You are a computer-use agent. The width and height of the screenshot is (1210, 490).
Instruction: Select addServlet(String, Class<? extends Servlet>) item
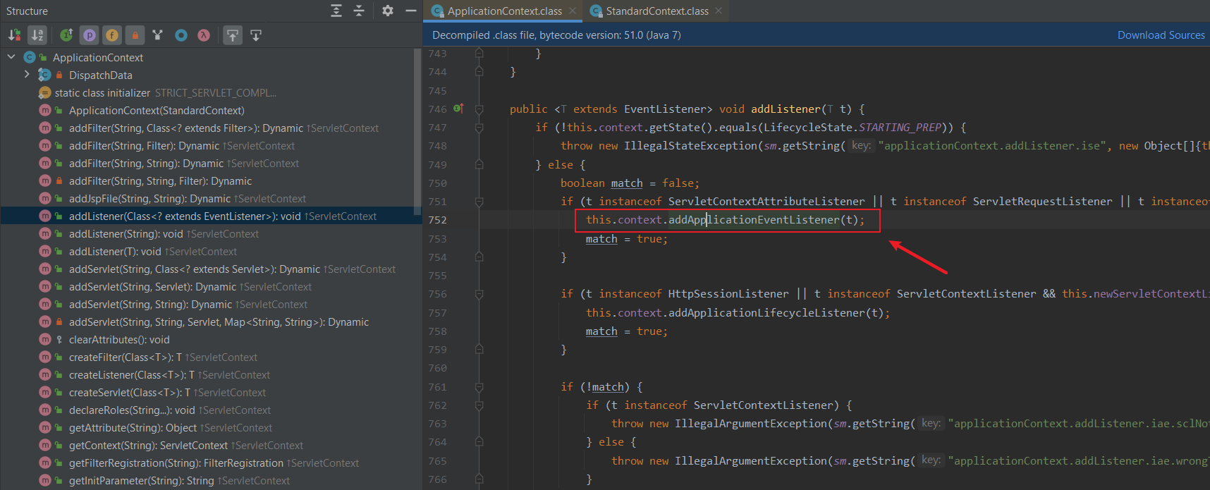[x=232, y=269]
